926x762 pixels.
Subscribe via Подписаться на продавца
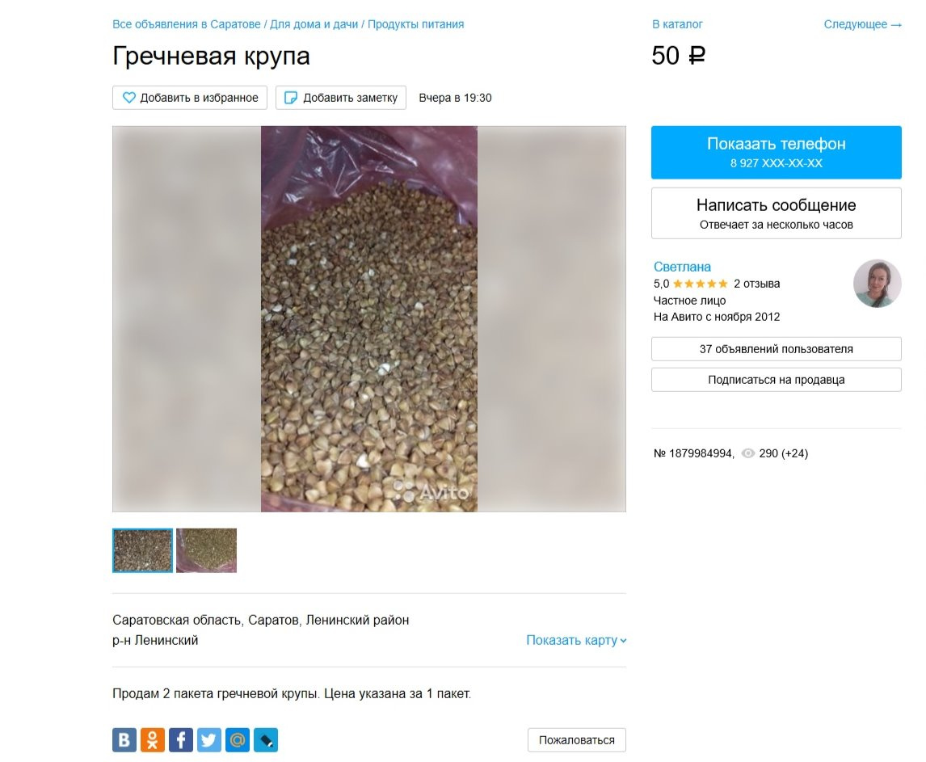[x=776, y=380]
